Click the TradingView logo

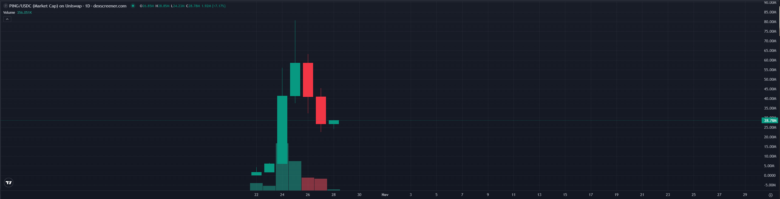(x=9, y=183)
